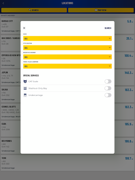
Task: Click the CAT Scale cat logo icon
Action: pyautogui.click(x=25, y=81)
